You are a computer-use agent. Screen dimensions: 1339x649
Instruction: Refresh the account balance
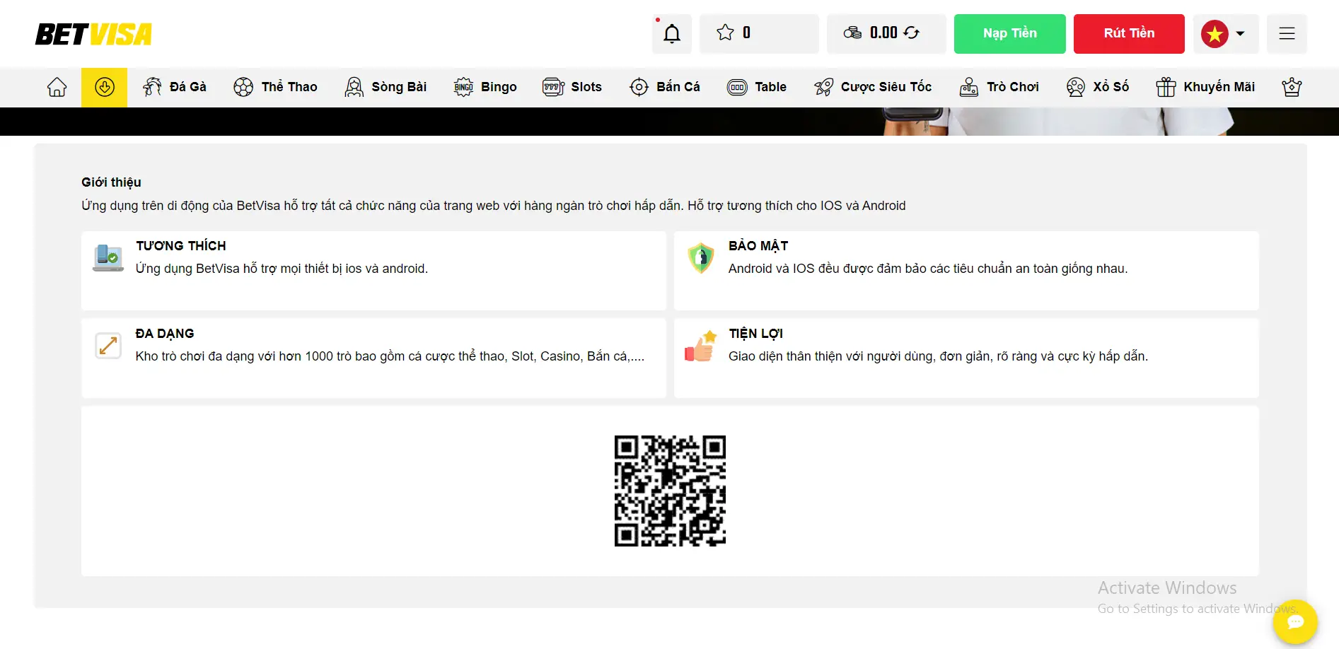click(912, 33)
